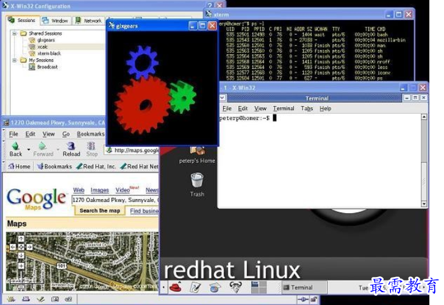
Task: Open Bookmarks folder on personal toolbar
Action: [55, 166]
